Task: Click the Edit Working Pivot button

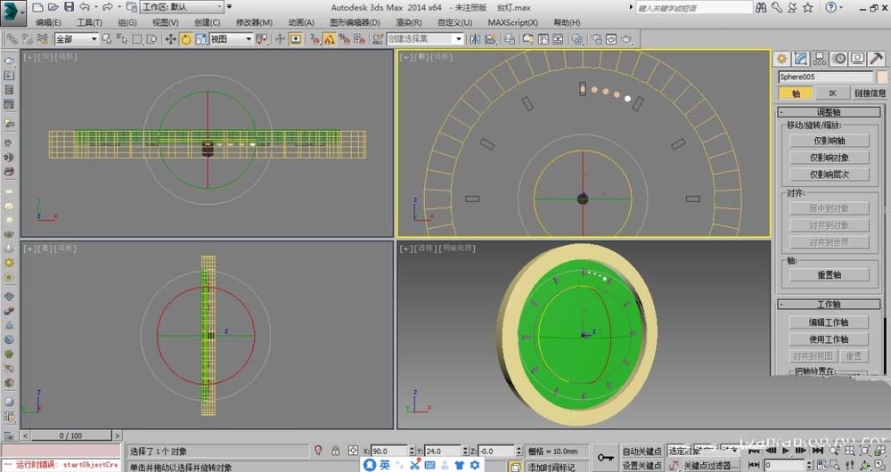Action: coord(829,322)
